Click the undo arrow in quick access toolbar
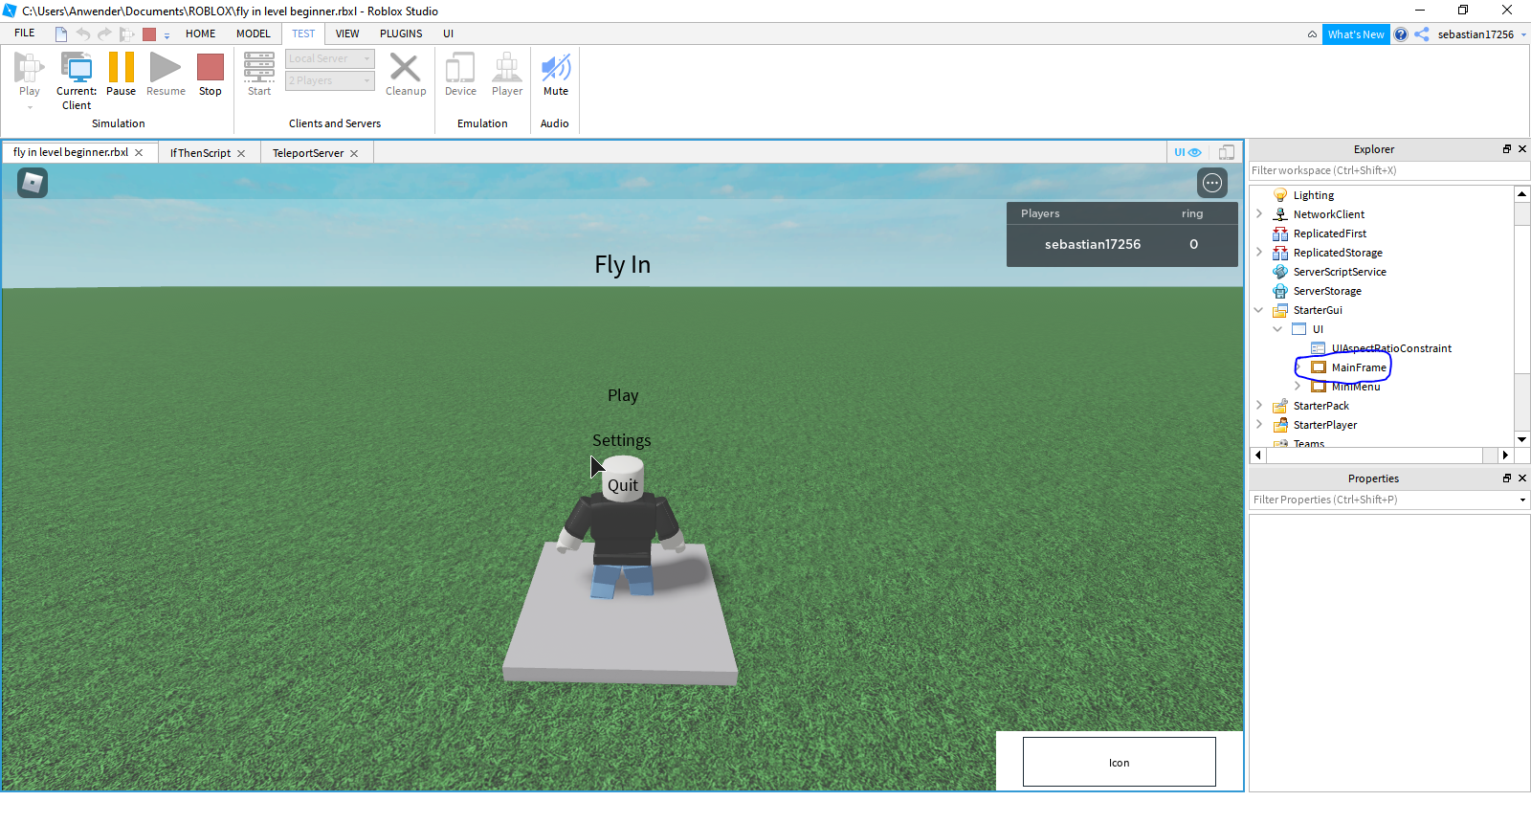This screenshot has height=823, width=1531. (x=83, y=34)
